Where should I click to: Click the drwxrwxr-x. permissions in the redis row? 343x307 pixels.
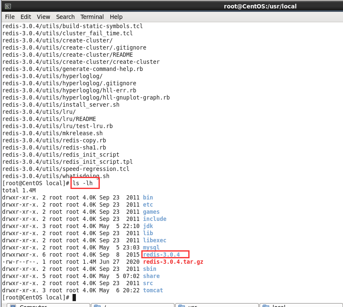pyautogui.click(x=21, y=255)
